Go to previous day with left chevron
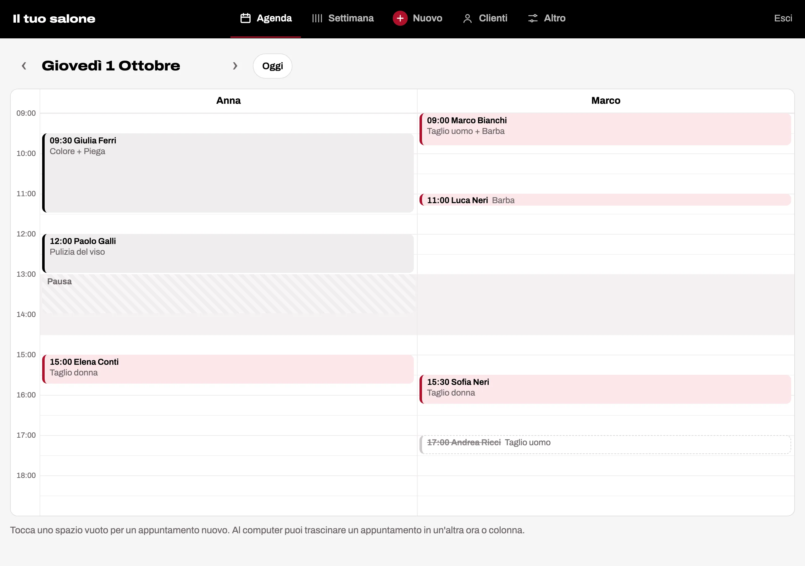This screenshot has height=566, width=805. coord(24,66)
